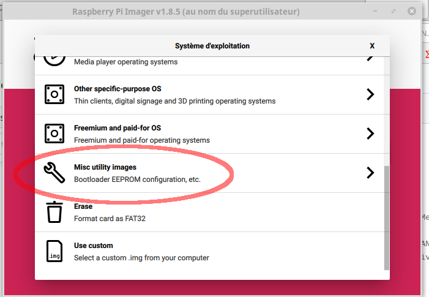The image size is (429, 297).
Task: Click 'Select a custom .img from your computer'
Action: coord(141,258)
